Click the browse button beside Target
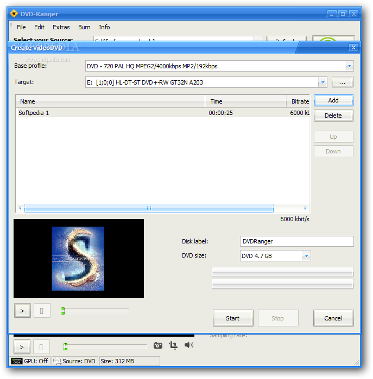The image size is (373, 379). point(342,82)
